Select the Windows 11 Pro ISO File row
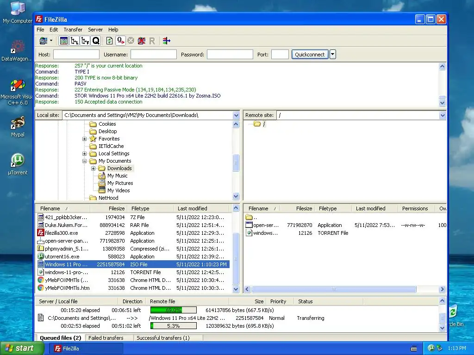Image resolution: width=474 pixels, height=355 pixels. click(132, 264)
